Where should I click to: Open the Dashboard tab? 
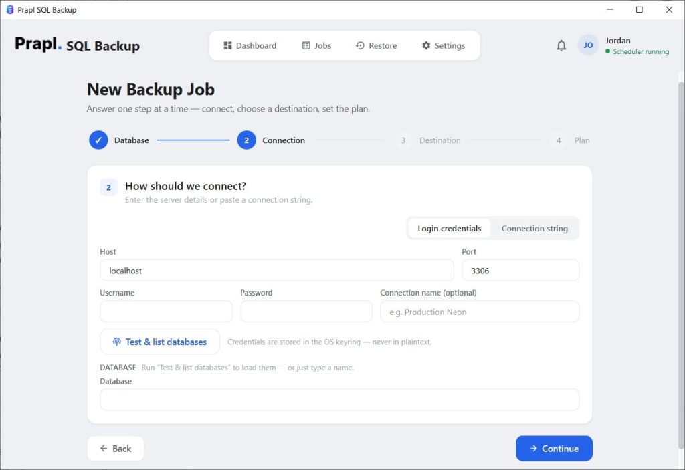250,45
